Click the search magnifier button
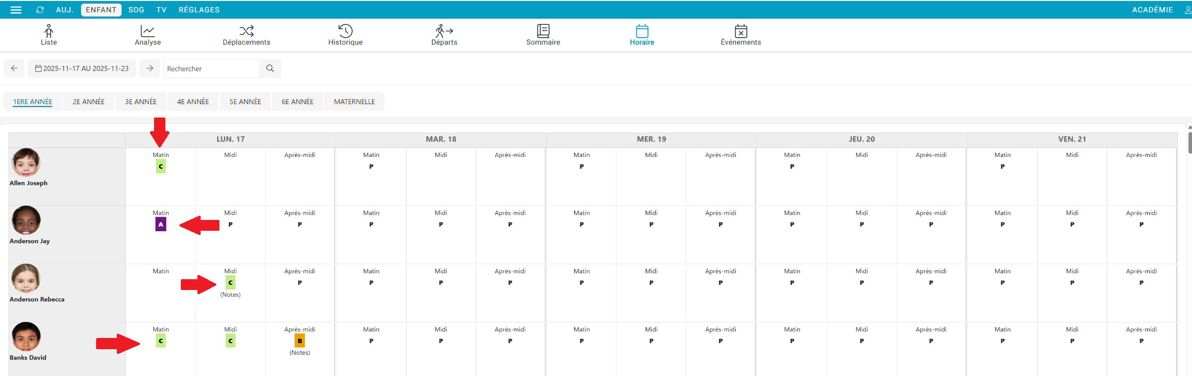 point(270,69)
